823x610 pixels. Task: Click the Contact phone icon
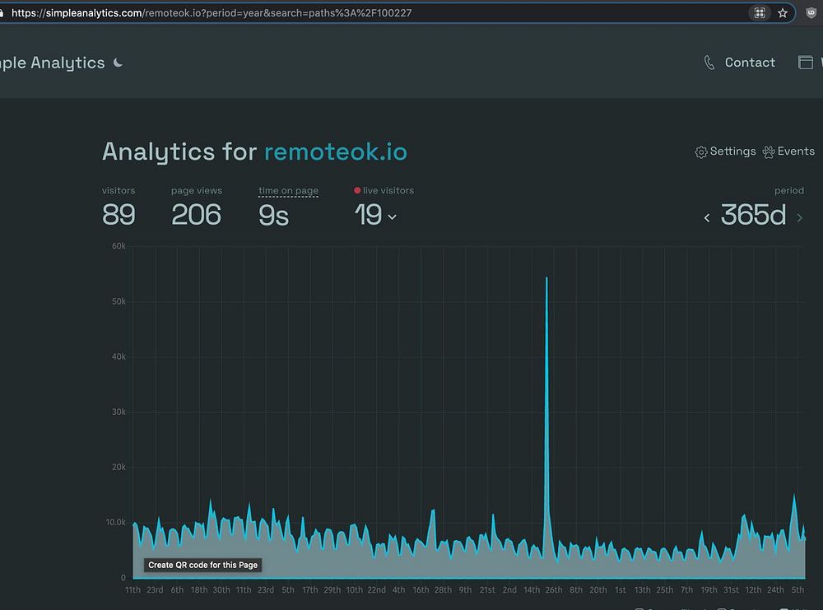point(709,63)
